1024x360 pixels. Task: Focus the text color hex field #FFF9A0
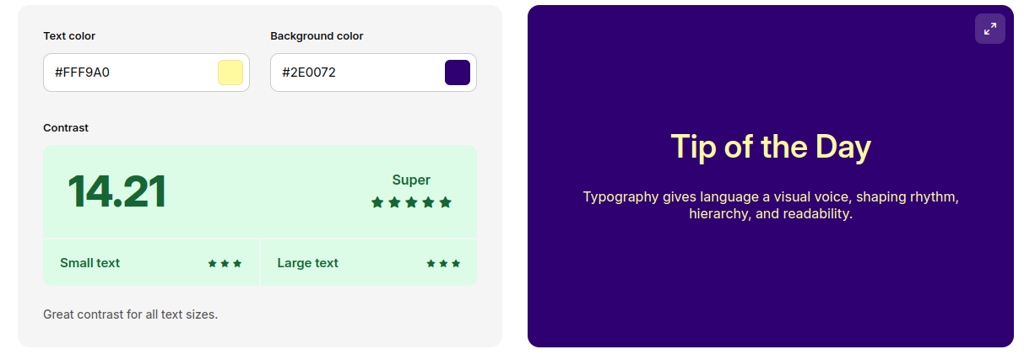(x=127, y=73)
